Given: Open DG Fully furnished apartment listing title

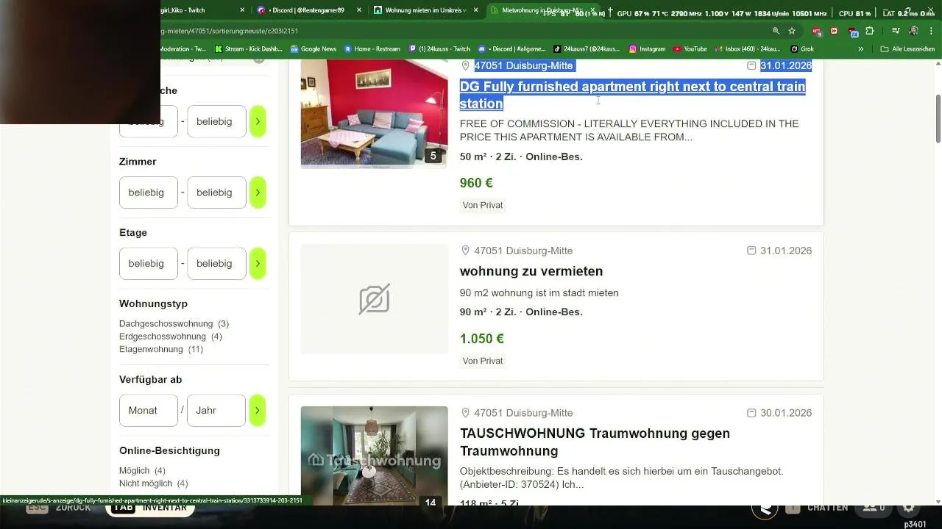Looking at the screenshot, I should click(x=632, y=95).
